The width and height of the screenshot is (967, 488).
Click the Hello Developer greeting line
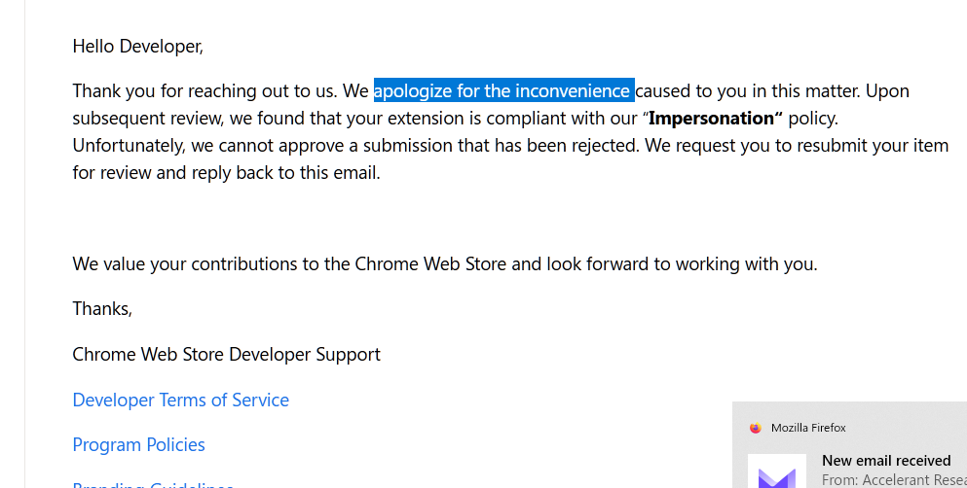point(138,46)
